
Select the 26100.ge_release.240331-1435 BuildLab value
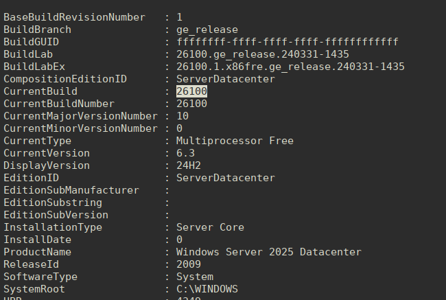(x=263, y=54)
